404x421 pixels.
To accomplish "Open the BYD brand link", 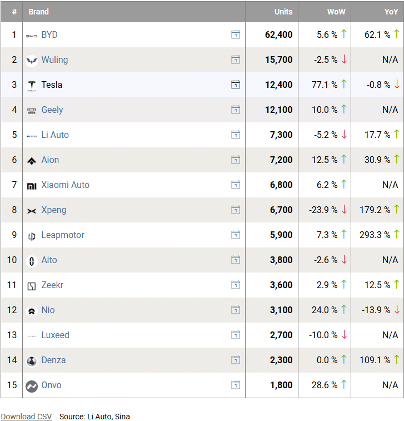I will click(x=49, y=35).
